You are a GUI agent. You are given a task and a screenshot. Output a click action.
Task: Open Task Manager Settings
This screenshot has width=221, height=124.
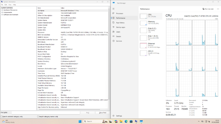[119, 116]
